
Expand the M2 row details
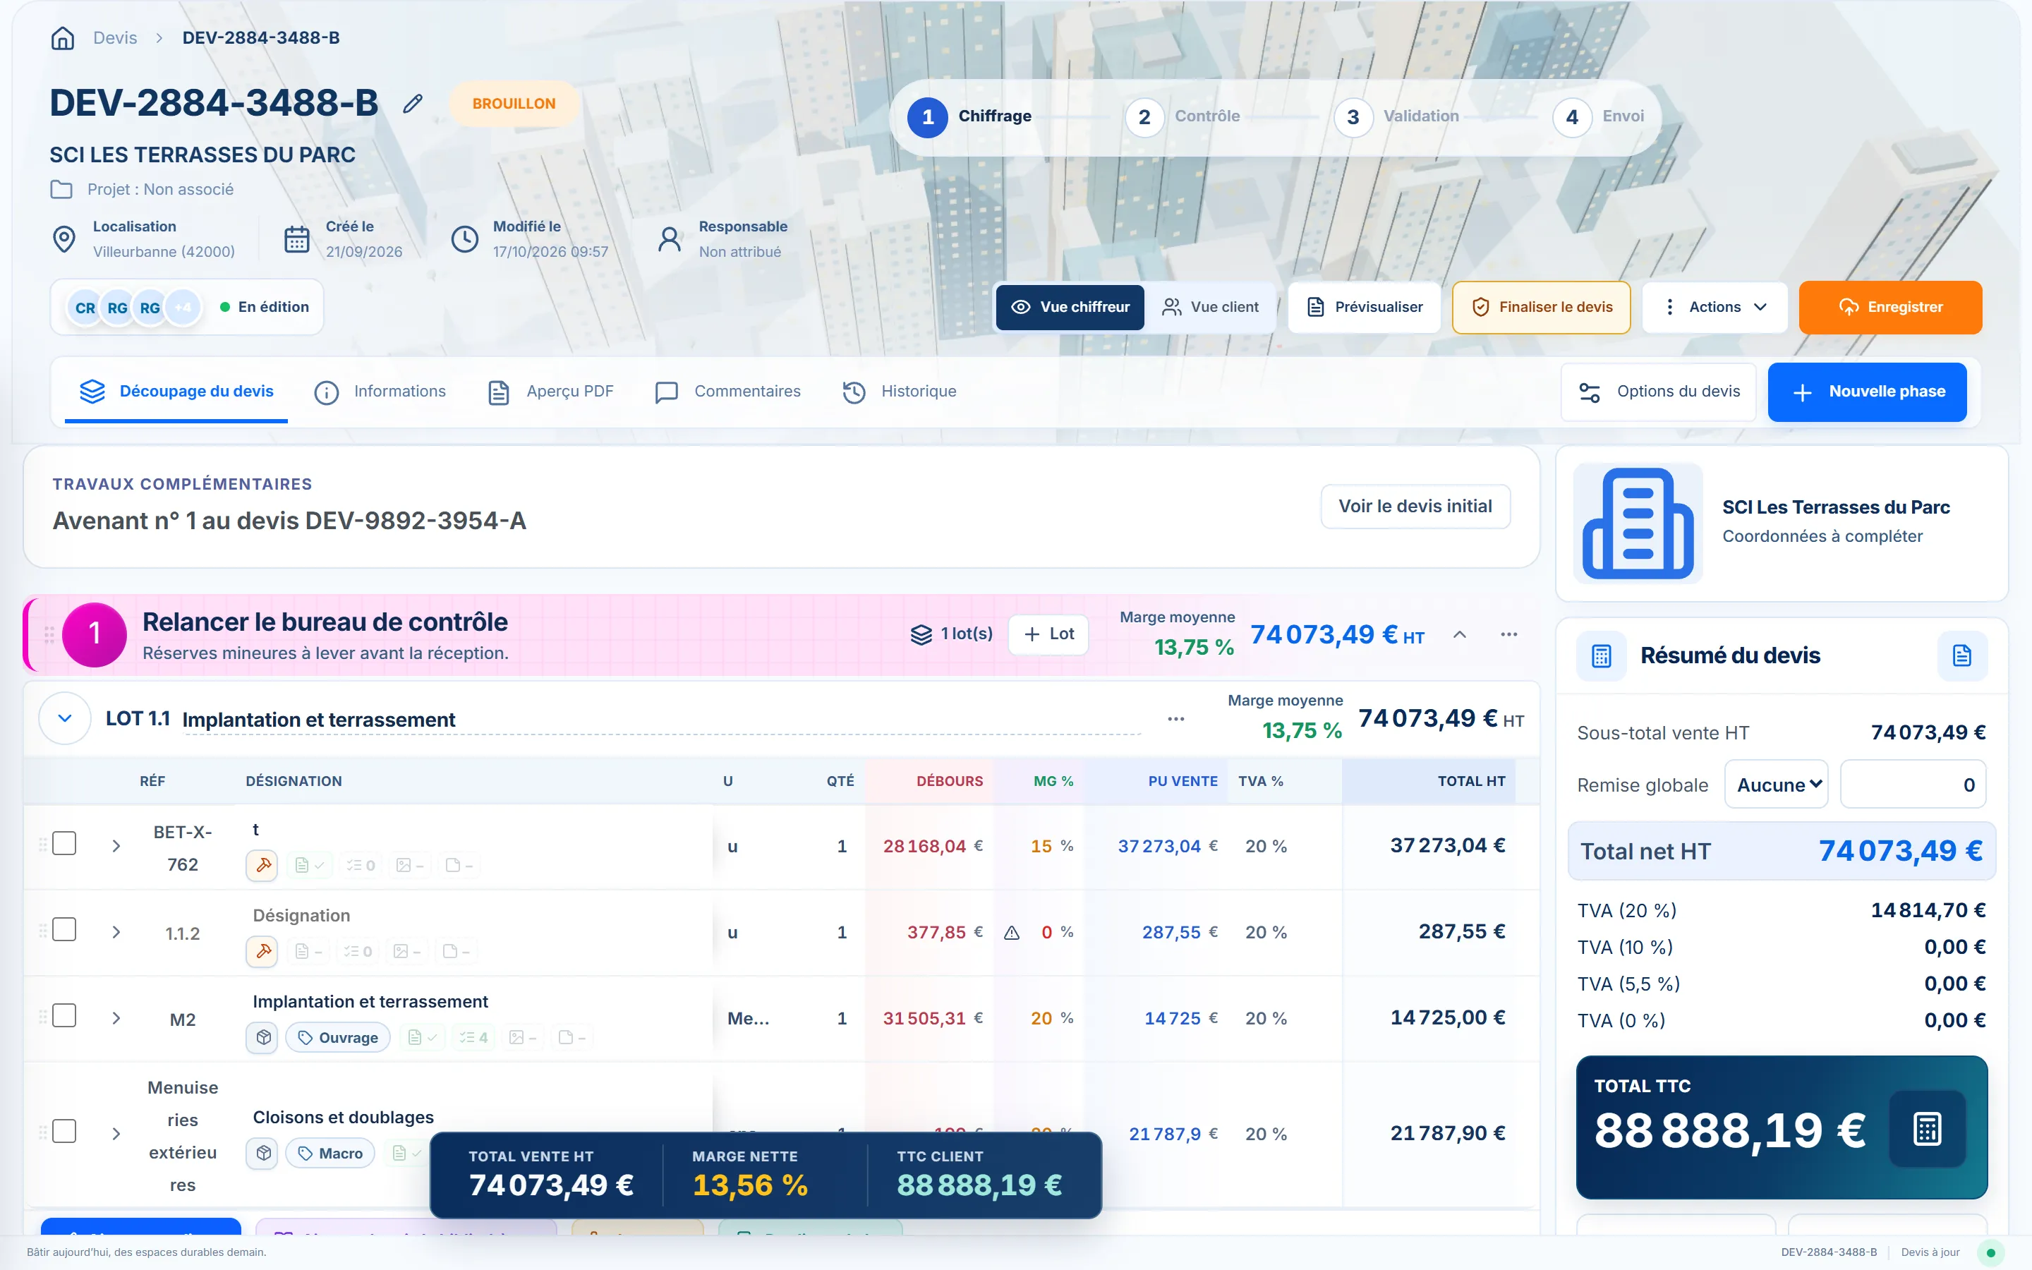(116, 1018)
